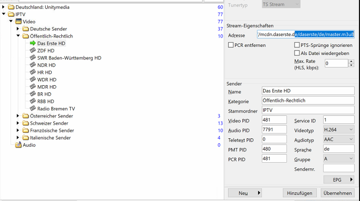The width and height of the screenshot is (360, 201).
Task: Click the ZDF HD channel icon
Action: (x=33, y=51)
